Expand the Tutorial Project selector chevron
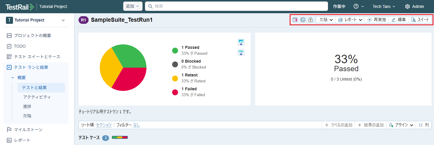Viewport: 434px width, 145px height. (63, 20)
